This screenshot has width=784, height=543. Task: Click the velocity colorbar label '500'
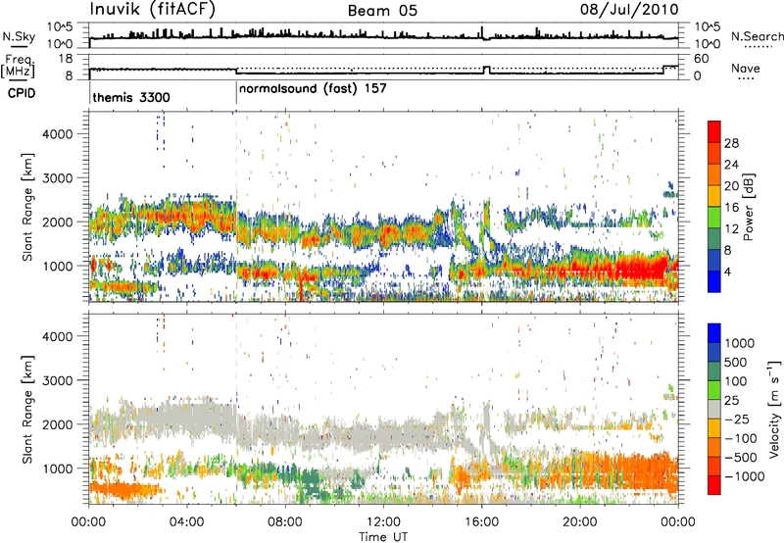736,362
